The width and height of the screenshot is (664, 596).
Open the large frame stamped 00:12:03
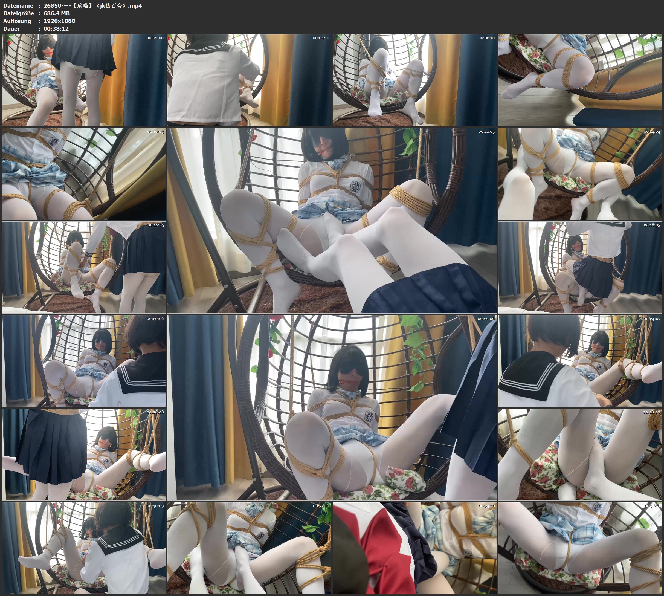pos(332,221)
